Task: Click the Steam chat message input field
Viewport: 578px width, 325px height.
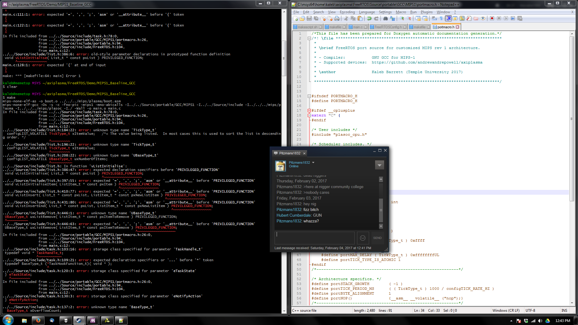Action: pos(315,238)
